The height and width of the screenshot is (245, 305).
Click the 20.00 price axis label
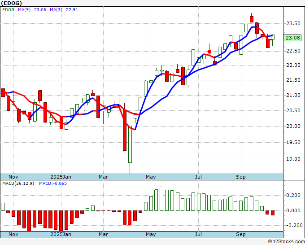pyautogui.click(x=293, y=126)
